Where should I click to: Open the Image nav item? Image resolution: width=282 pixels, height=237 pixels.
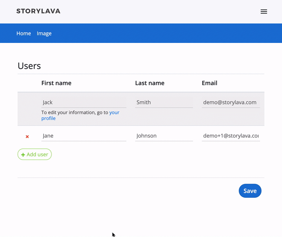[44, 33]
